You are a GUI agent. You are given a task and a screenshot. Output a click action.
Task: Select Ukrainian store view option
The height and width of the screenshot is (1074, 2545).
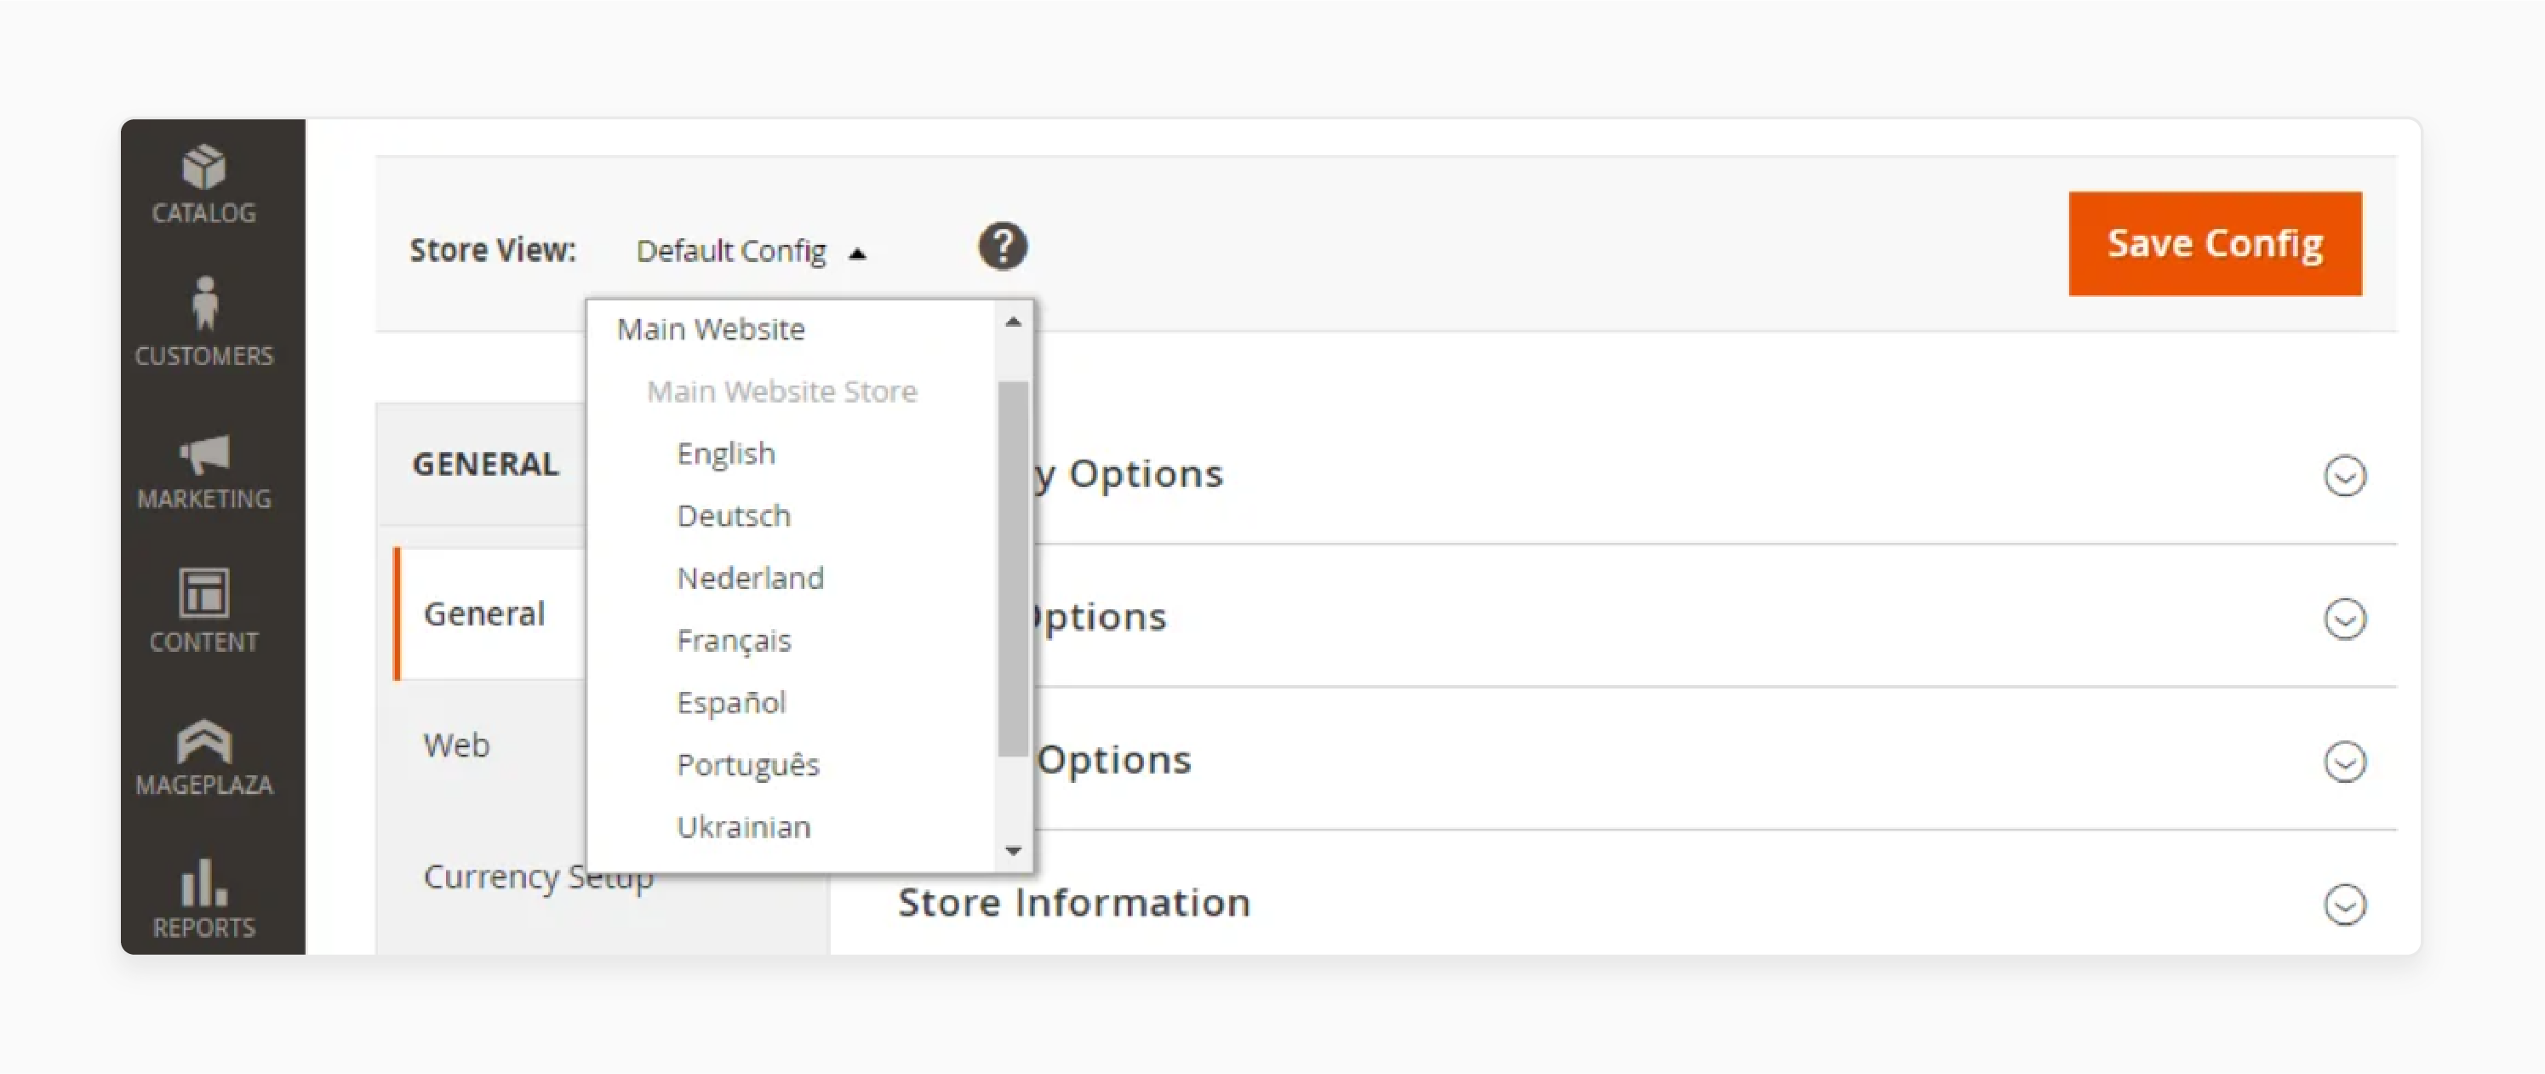click(745, 827)
